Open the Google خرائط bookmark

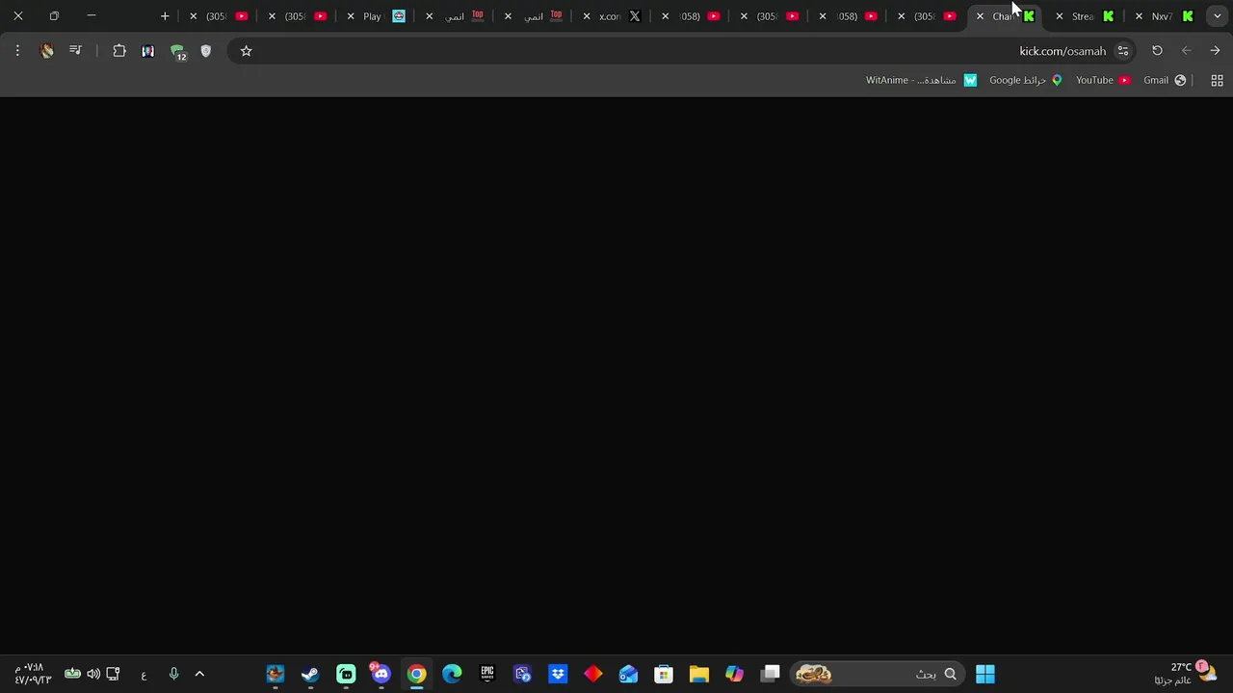[x=1026, y=80]
